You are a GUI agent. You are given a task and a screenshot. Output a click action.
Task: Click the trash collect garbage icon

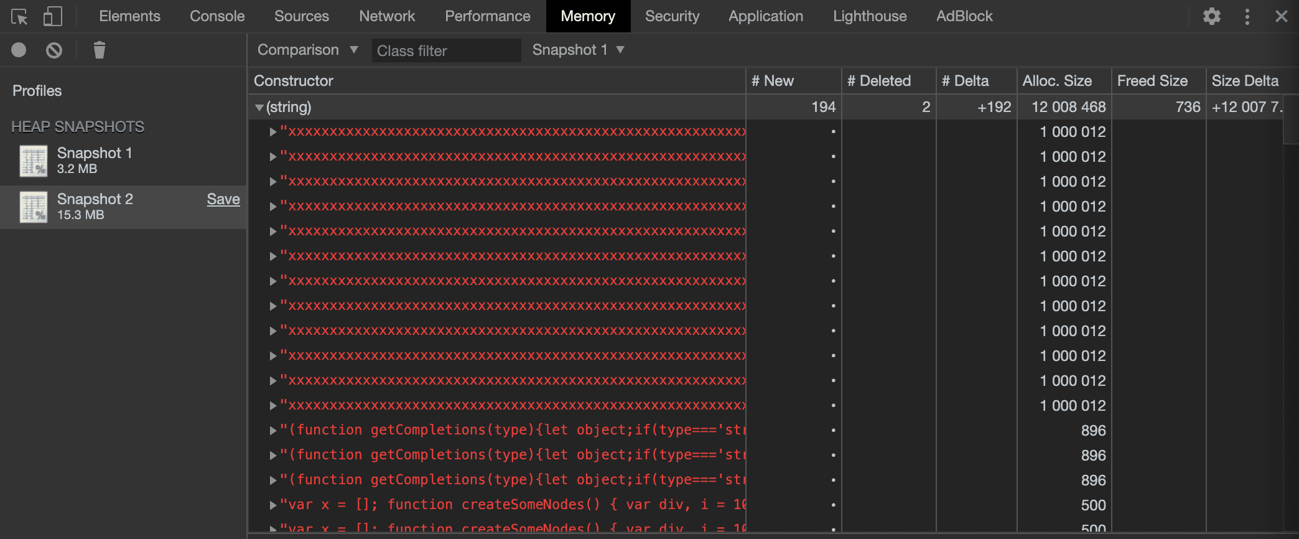click(x=99, y=50)
